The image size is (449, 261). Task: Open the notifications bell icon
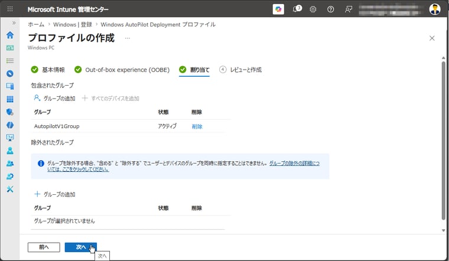click(297, 9)
